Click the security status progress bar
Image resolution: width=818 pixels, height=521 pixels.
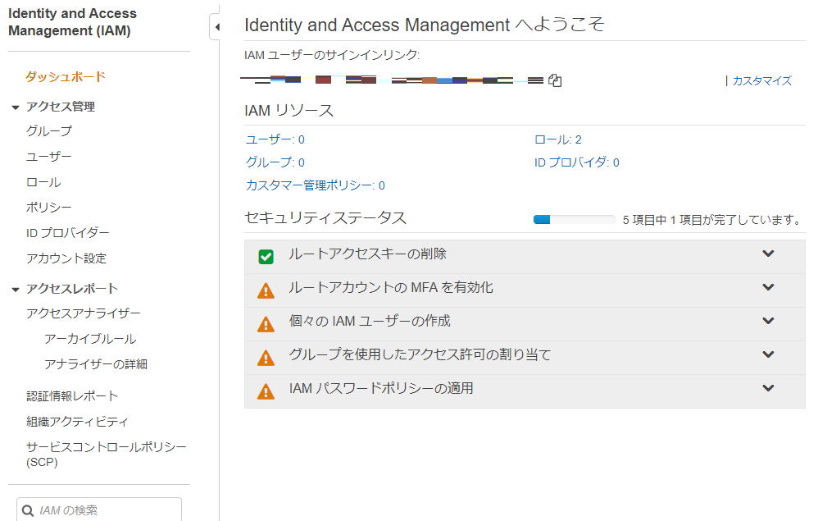tap(575, 220)
